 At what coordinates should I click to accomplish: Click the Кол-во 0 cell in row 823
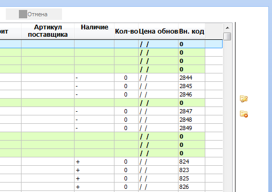[x=127, y=170]
